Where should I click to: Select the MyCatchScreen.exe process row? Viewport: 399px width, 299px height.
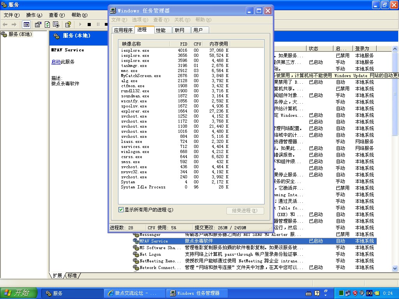pyautogui.click(x=175, y=76)
